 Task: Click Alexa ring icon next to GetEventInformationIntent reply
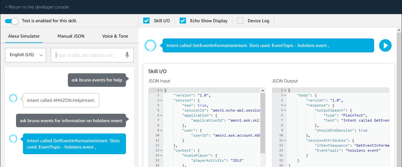[x=13, y=138]
